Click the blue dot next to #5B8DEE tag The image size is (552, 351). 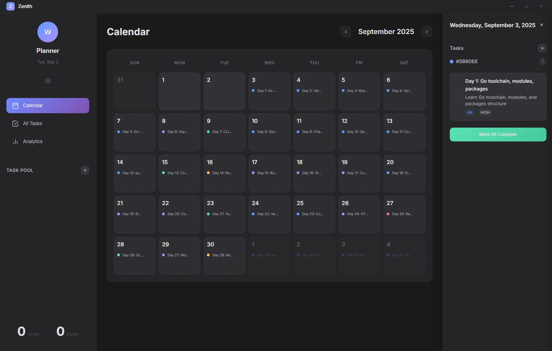click(x=451, y=61)
